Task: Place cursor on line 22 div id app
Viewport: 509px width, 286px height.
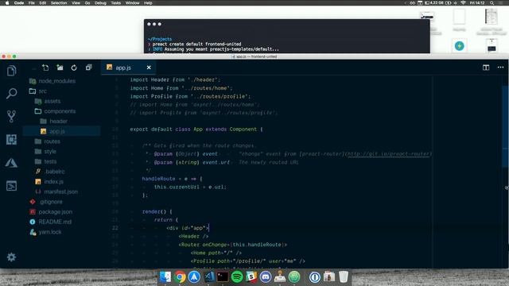Action: click(x=188, y=228)
